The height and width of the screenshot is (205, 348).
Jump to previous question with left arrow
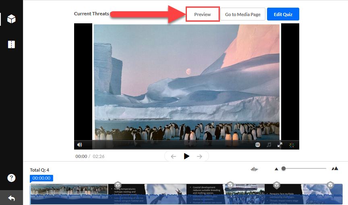tap(174, 156)
